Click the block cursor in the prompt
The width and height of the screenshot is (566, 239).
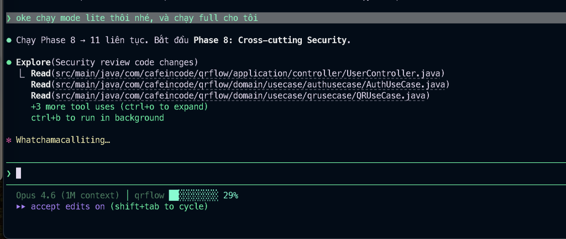(18, 173)
